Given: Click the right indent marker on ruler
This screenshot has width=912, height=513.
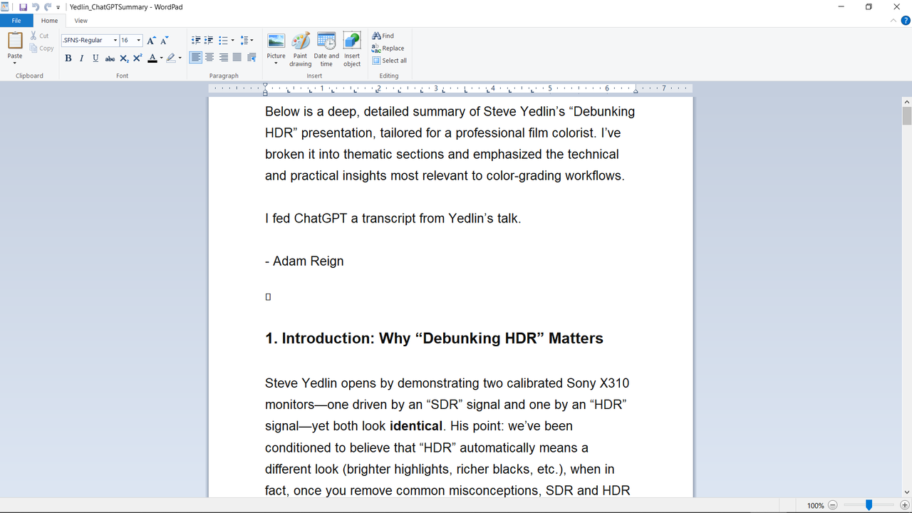Looking at the screenshot, I should pyautogui.click(x=636, y=91).
